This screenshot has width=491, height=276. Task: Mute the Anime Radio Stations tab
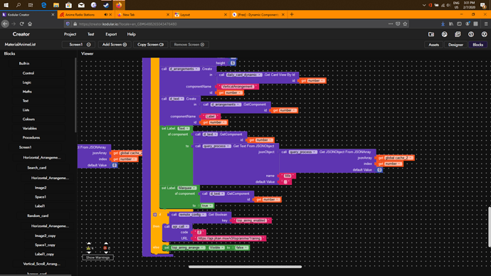tap(105, 15)
